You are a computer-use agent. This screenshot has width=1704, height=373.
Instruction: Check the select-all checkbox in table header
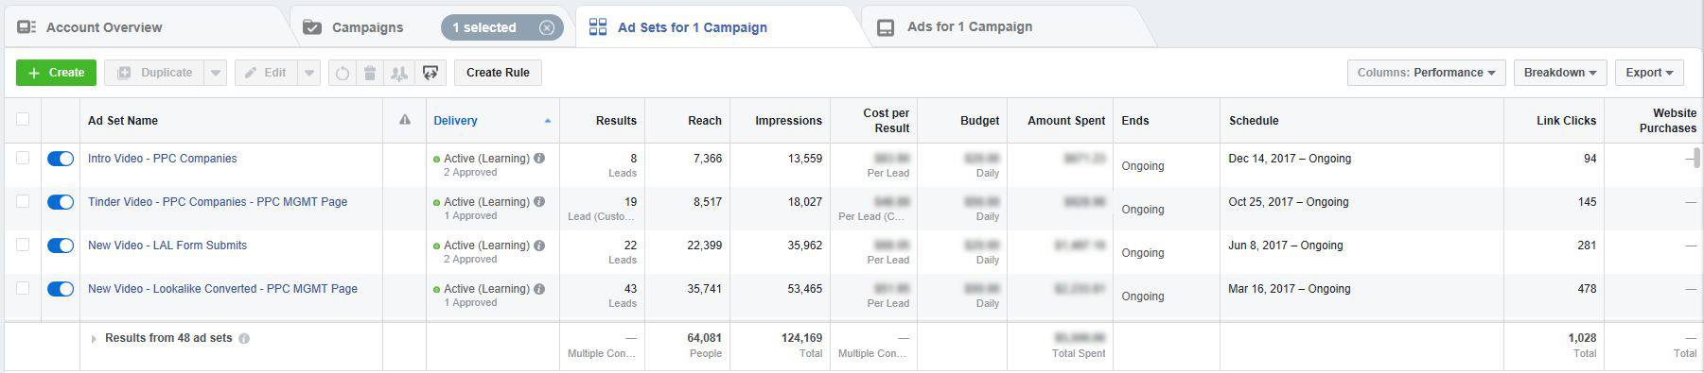click(x=23, y=119)
